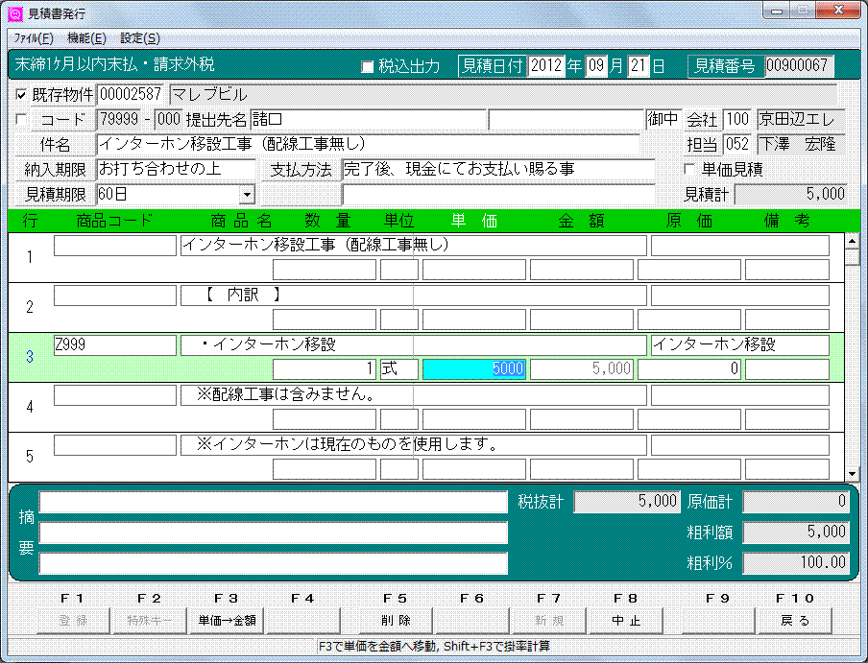Click the third 摘要 input line

click(x=274, y=563)
